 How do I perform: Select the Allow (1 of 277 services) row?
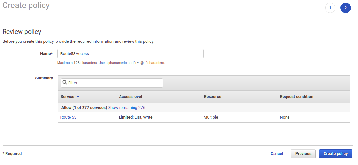point(204,108)
